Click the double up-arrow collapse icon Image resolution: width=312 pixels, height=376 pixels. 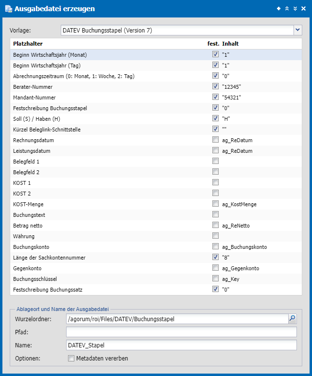click(287, 9)
